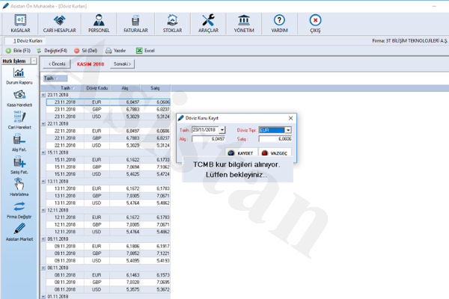The width and height of the screenshot is (449, 299).
Task: Click the ÇIKIŞ exit icon
Action: point(315,24)
